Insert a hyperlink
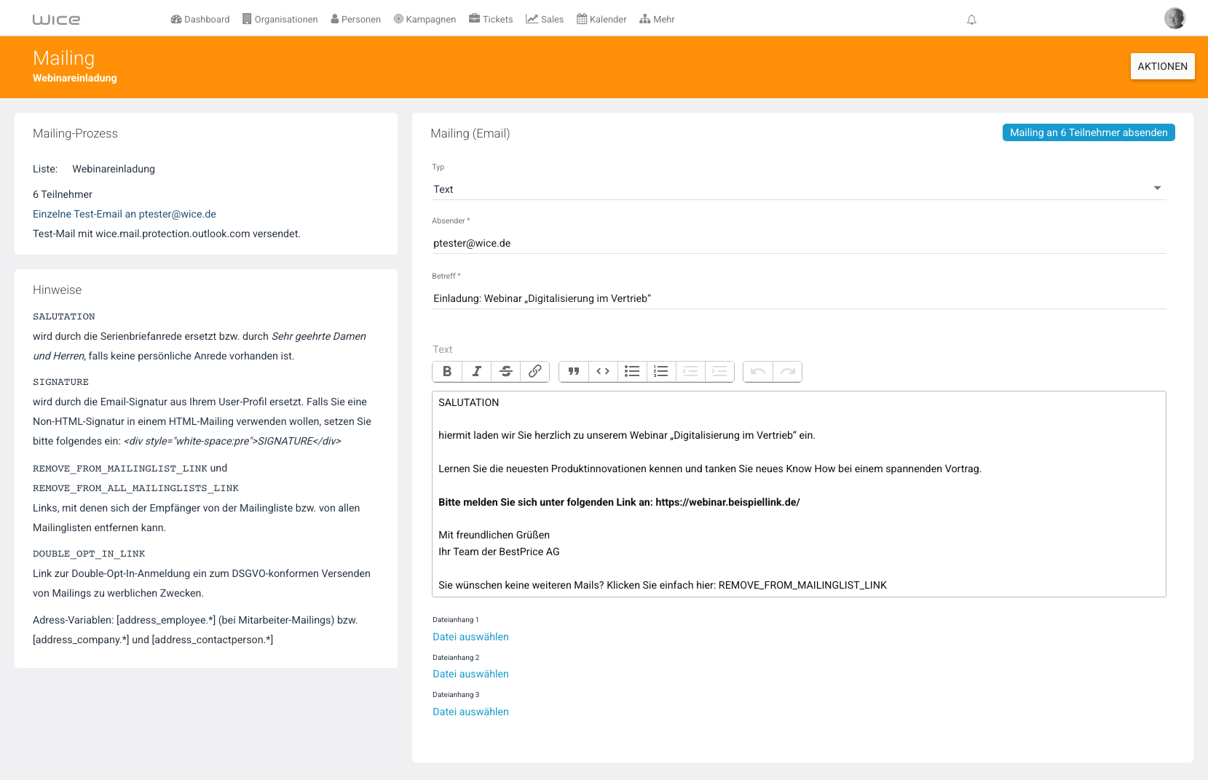1208x780 pixels. coord(535,372)
